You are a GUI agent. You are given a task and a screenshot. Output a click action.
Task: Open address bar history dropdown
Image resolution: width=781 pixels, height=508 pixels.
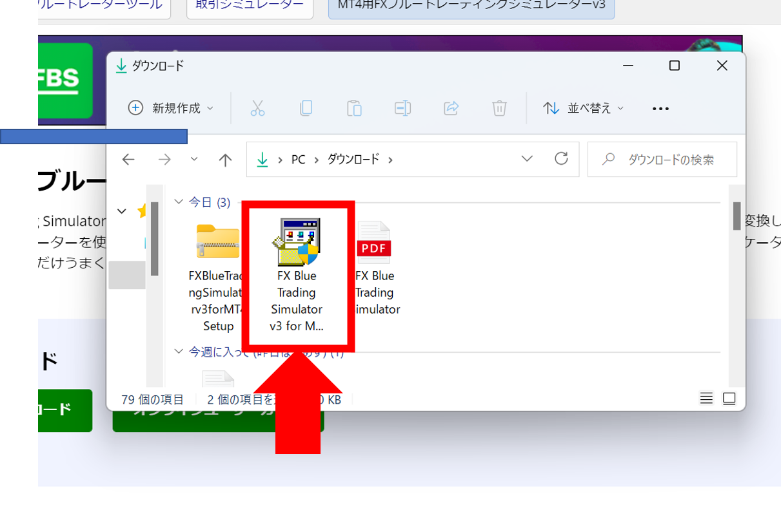click(527, 158)
